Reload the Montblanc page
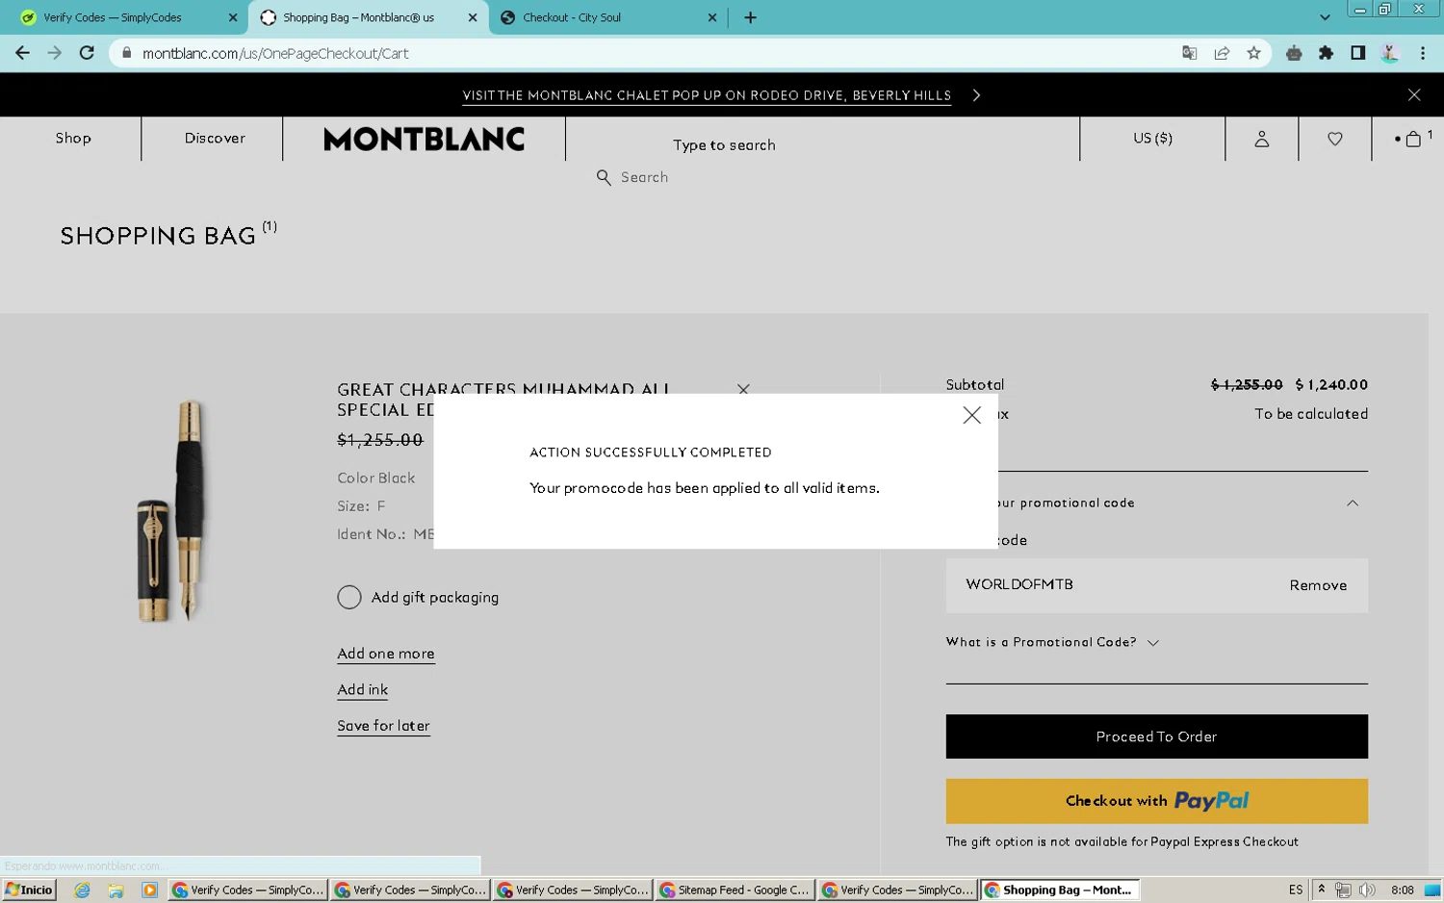The width and height of the screenshot is (1444, 903). tap(87, 53)
